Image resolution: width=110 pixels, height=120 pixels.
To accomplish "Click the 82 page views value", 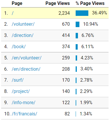I will (x=67, y=114).
